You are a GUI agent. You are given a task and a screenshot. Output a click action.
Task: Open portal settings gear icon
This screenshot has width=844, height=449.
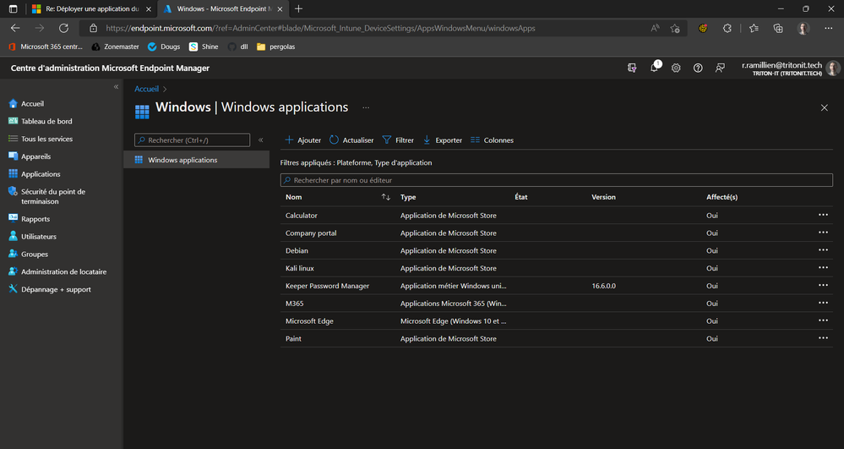click(676, 68)
